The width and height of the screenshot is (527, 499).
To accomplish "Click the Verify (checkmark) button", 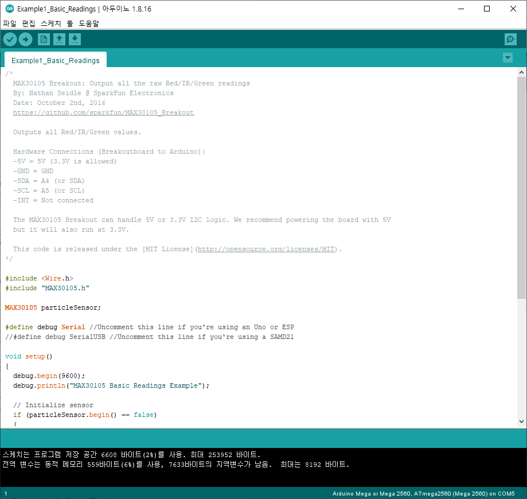I will point(10,40).
